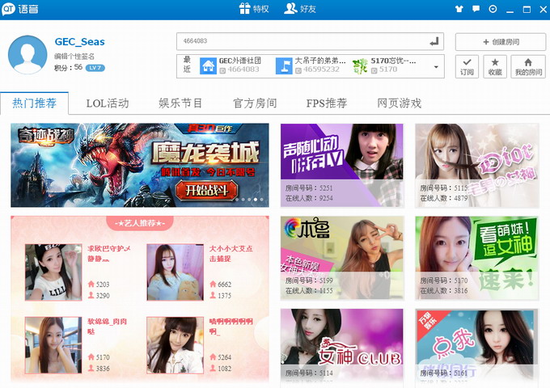
Task: Click the artist photo with room 5264
Action: tap(175, 345)
